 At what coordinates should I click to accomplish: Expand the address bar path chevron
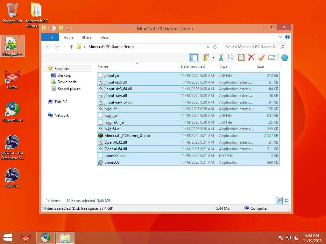(x=85, y=47)
